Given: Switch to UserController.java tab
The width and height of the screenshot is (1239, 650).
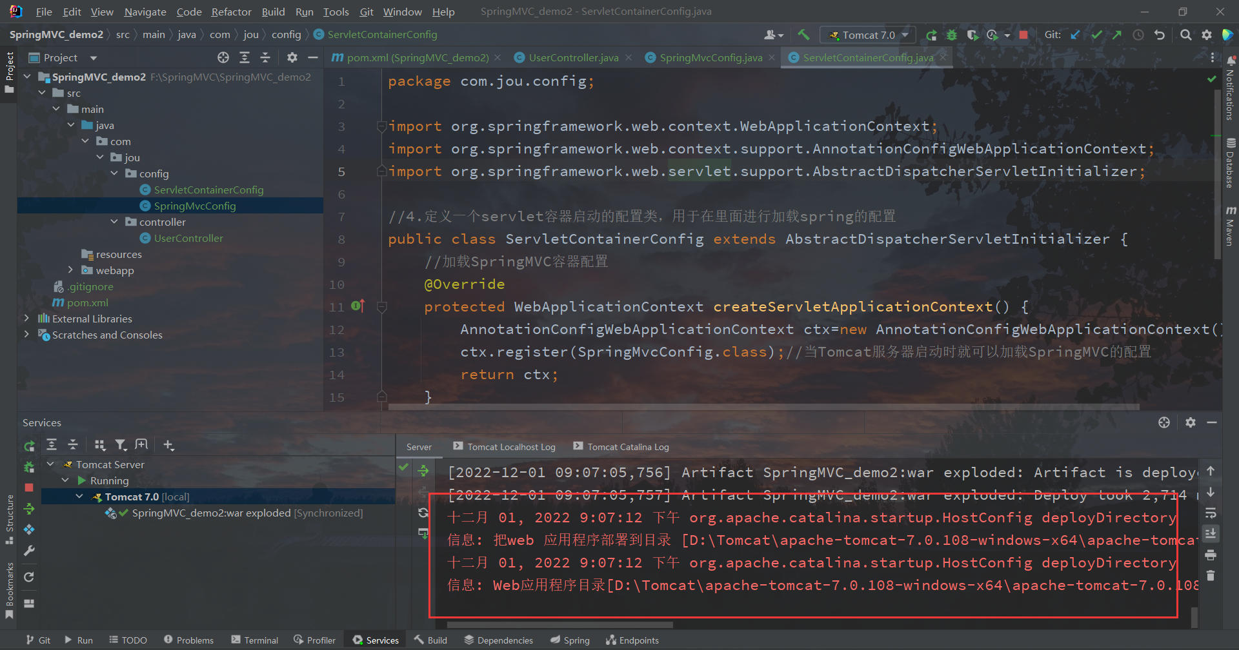Looking at the screenshot, I should click(x=573, y=57).
